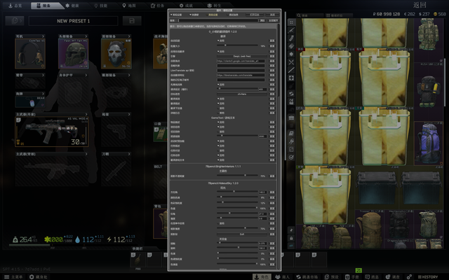Click 关闭 close button in config window

(x=272, y=15)
